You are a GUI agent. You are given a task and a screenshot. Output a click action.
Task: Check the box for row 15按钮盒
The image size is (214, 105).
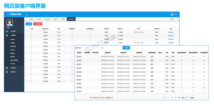[x=31, y=81]
